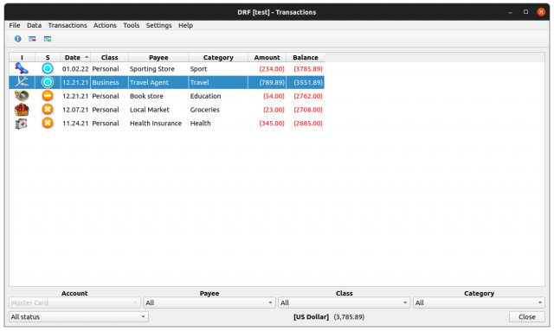Minimize the DRF Transactions window

pyautogui.click(x=510, y=12)
